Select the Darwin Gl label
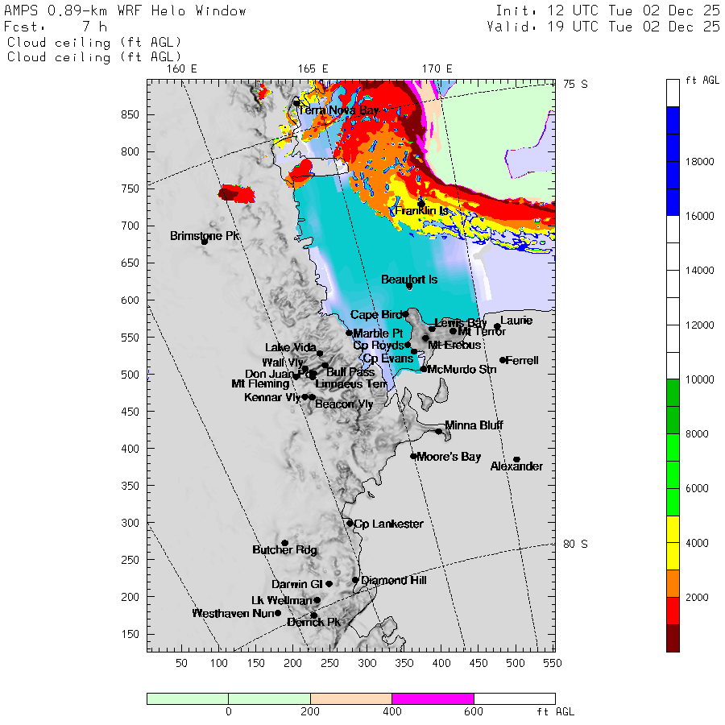The height and width of the screenshot is (725, 725). pos(296,585)
